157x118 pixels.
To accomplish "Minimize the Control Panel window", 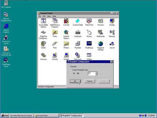I will pos(112,13).
